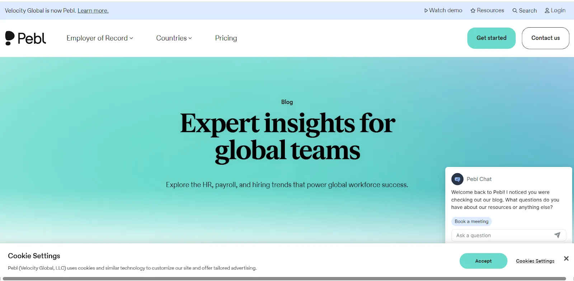Focus the Ask a question field
Image resolution: width=574 pixels, height=281 pixels.
point(509,235)
